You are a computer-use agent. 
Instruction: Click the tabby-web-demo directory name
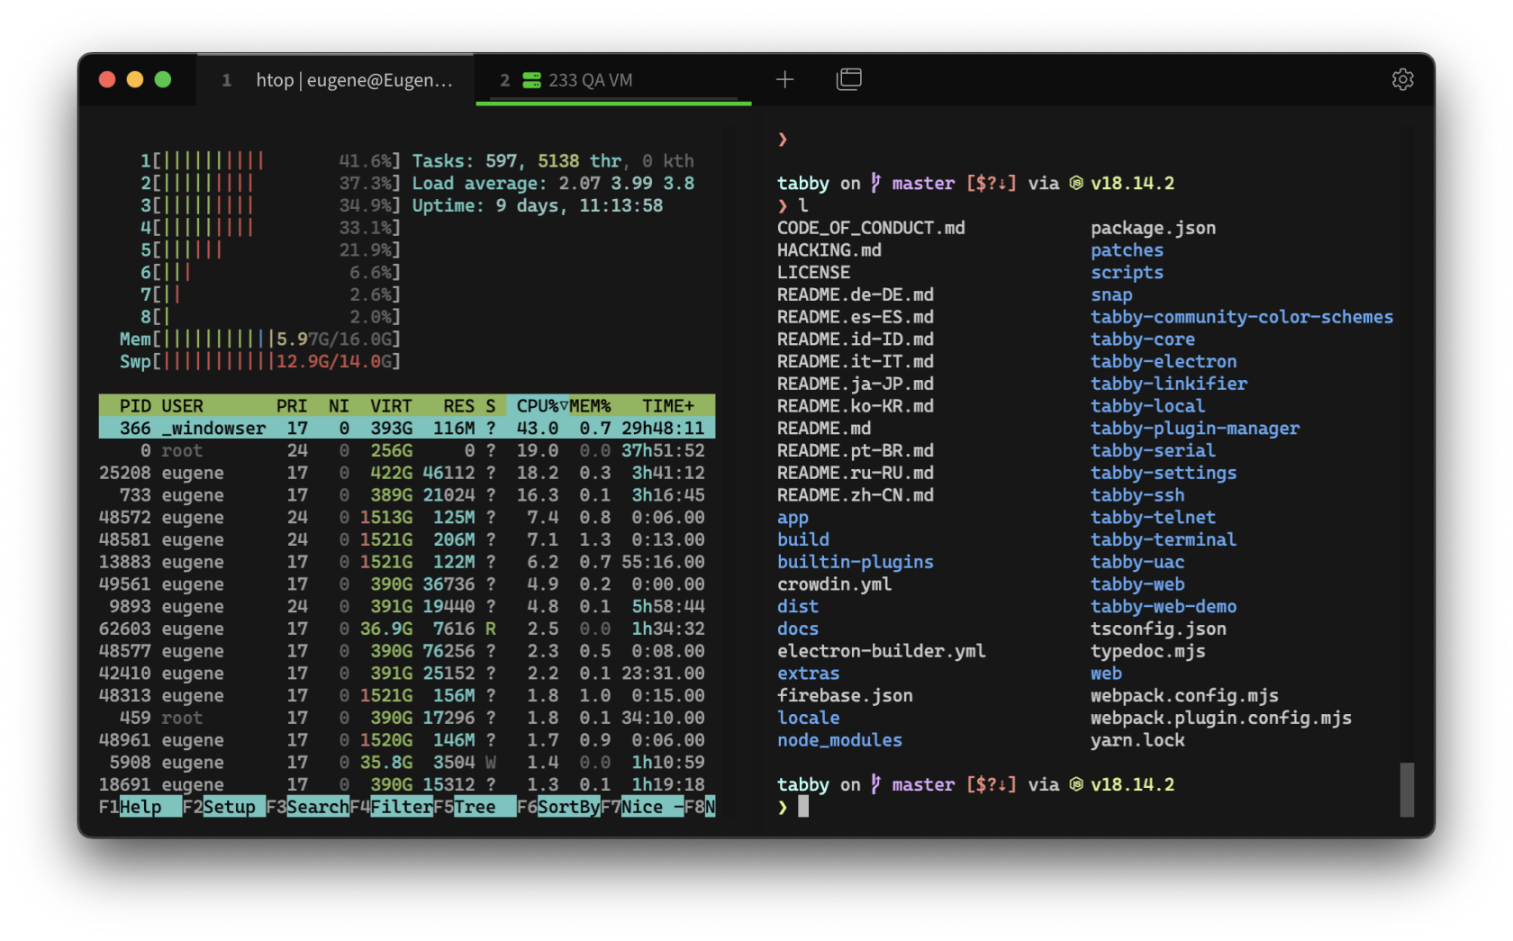tap(1164, 607)
